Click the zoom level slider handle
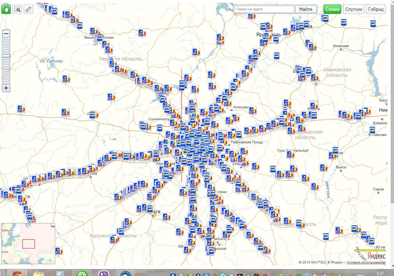The height and width of the screenshot is (276, 394). tap(6, 56)
